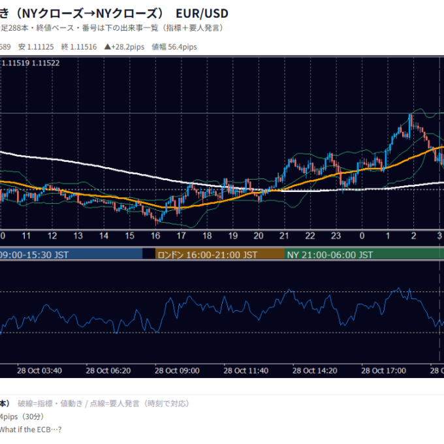Select the NY 21:00-06:00 JST session bar

click(364, 255)
